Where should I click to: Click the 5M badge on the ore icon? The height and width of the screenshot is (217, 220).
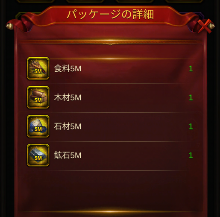38,158
